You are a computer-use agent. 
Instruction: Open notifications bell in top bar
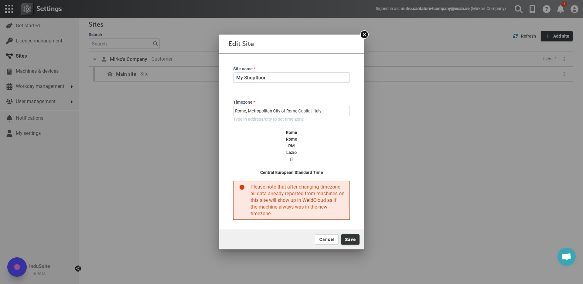[x=561, y=9]
